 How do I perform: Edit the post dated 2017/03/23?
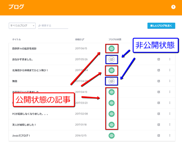pos(159,103)
